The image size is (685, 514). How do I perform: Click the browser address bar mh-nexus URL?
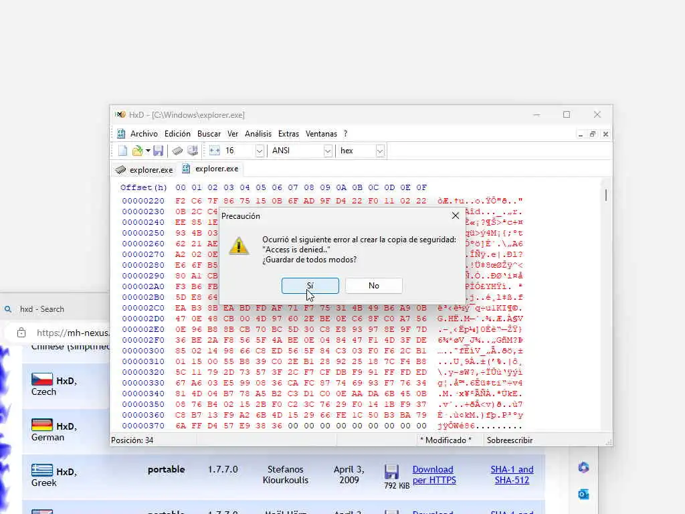(72, 333)
